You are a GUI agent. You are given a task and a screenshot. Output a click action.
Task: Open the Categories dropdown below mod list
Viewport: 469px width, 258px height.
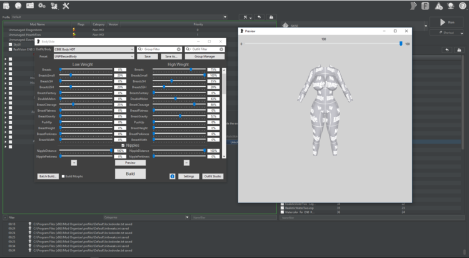146,217
